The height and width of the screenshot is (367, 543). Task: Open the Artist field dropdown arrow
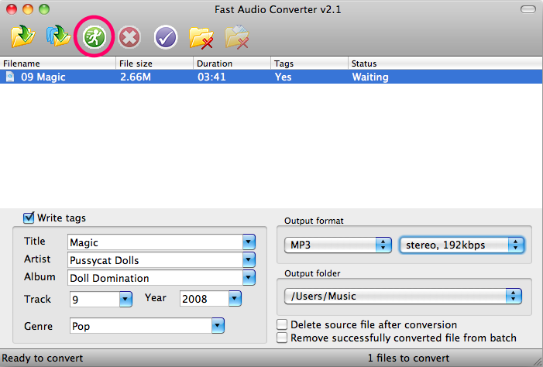pos(249,259)
